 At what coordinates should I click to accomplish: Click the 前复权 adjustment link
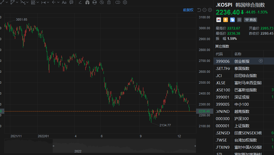point(188,10)
